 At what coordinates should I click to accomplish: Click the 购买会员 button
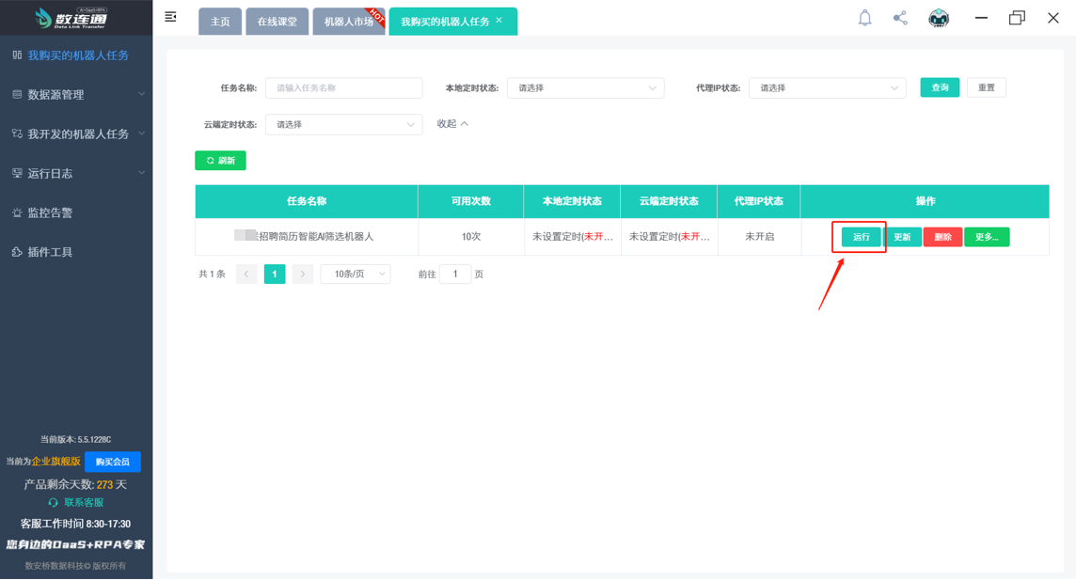click(112, 462)
